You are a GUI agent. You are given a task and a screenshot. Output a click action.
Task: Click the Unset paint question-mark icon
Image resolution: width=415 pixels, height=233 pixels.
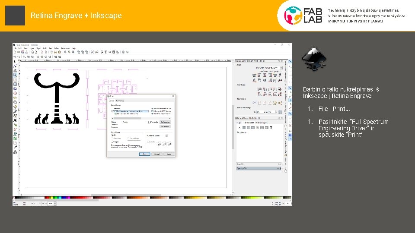[271, 128]
